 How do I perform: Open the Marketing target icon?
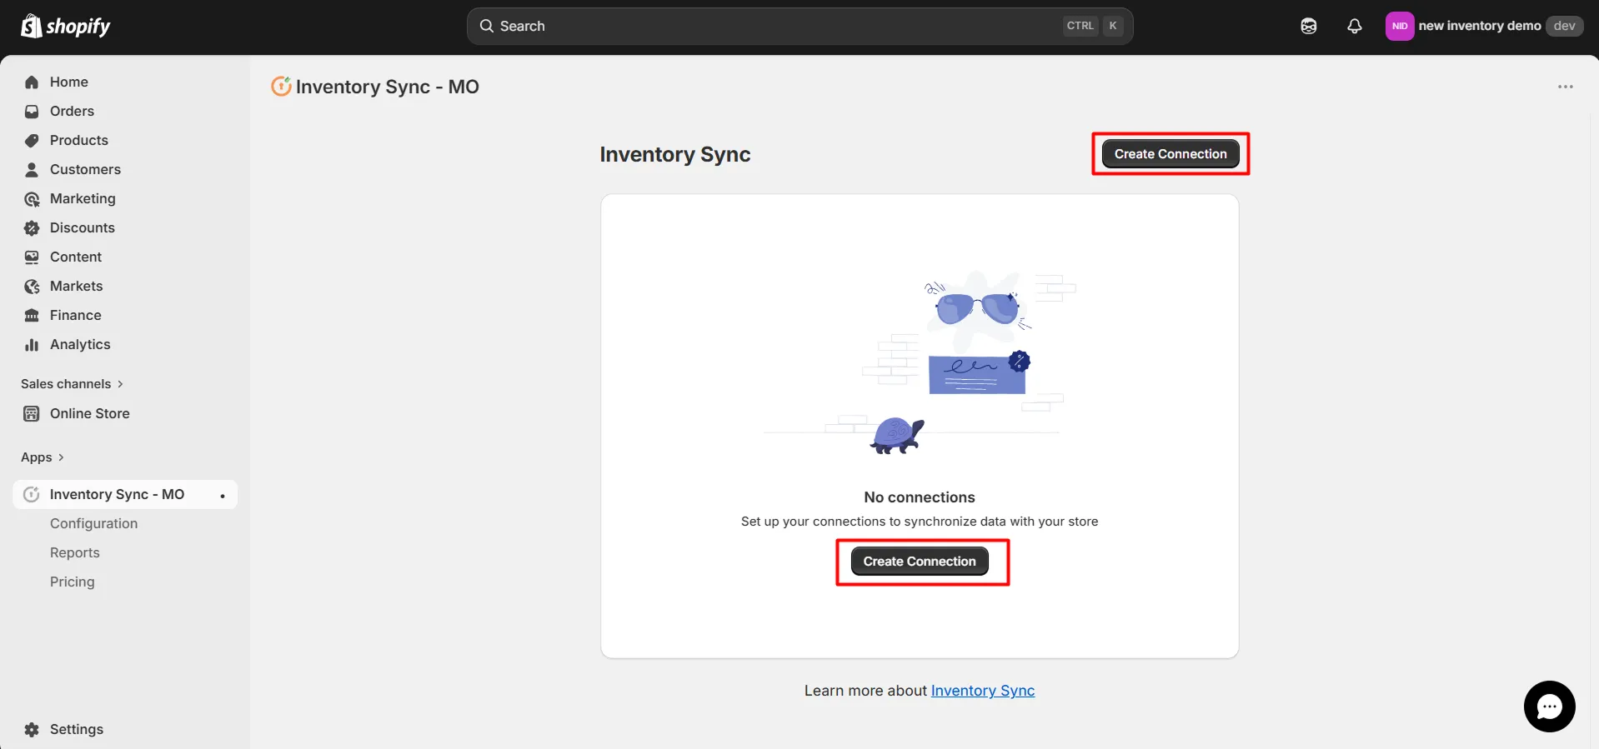(32, 198)
